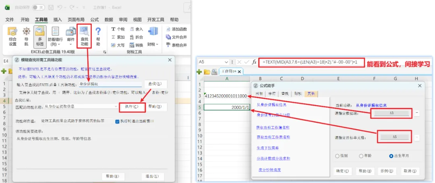Click the 查找(S) search button
Viewport: 435px width, 183px height.
[155, 84]
